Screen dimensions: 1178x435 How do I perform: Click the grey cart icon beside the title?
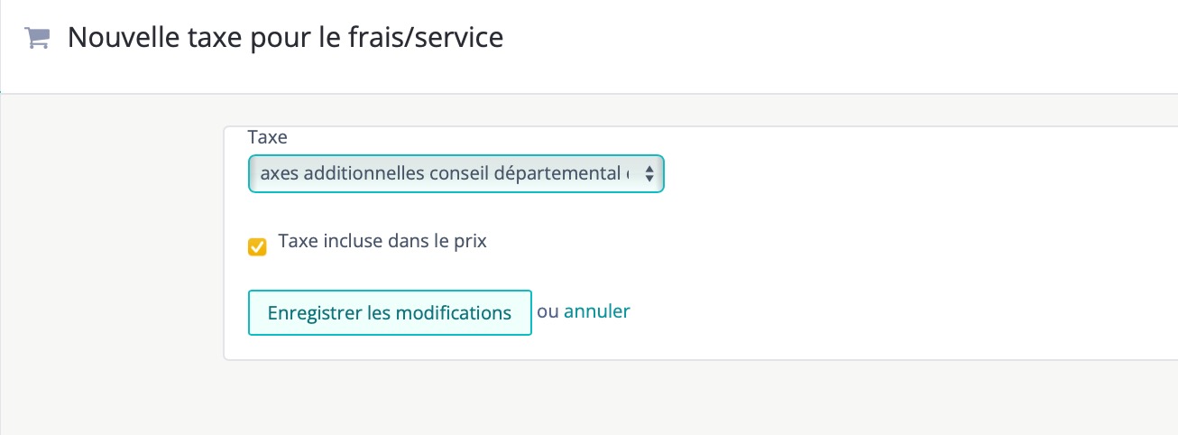pos(37,38)
